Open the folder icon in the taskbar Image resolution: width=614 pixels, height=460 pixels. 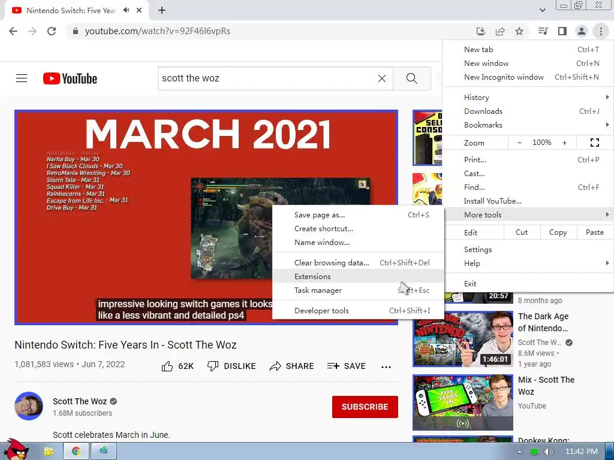click(x=48, y=452)
